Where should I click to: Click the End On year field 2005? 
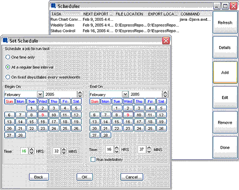point(146,95)
